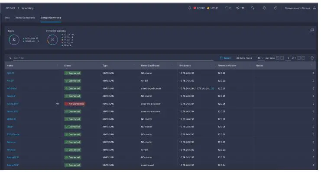Go to the previous page arrow

tap(282, 58)
